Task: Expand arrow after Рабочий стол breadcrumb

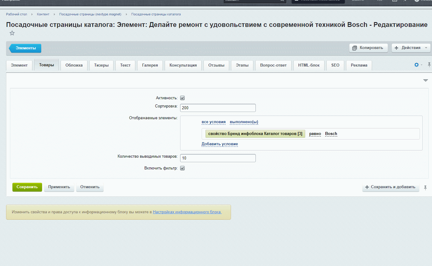Action: tap(32, 14)
